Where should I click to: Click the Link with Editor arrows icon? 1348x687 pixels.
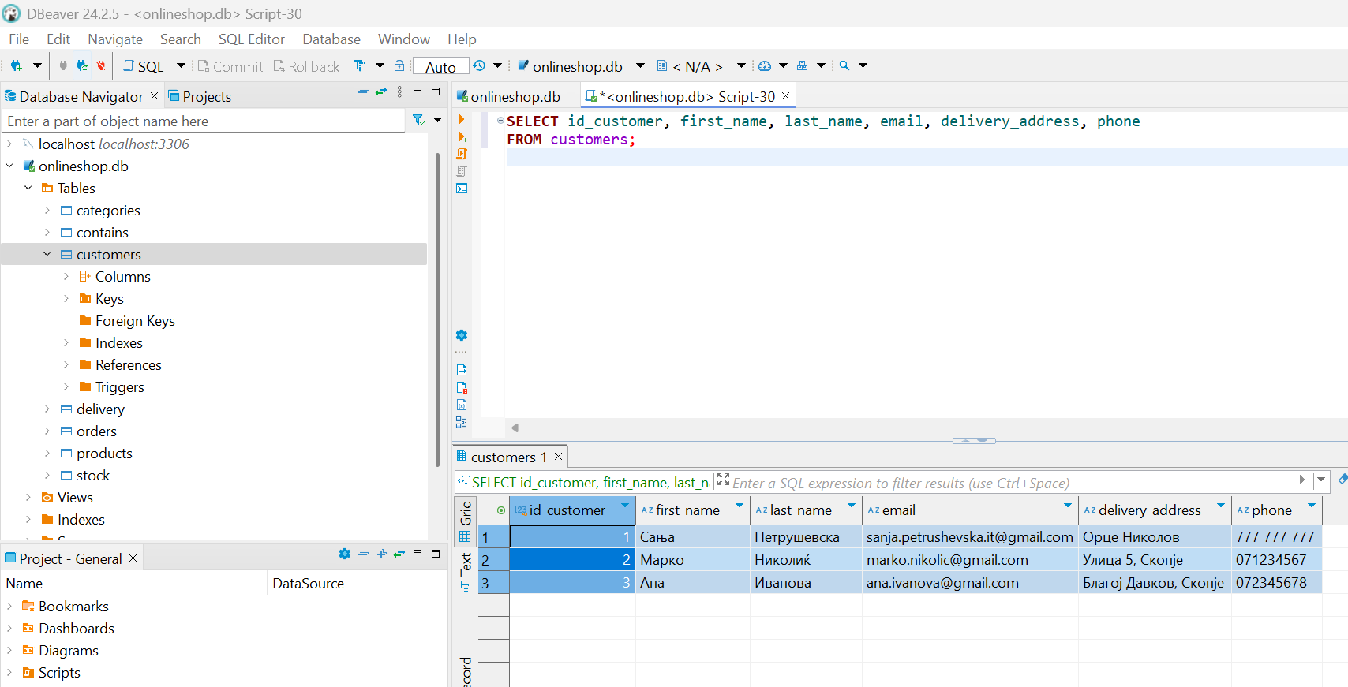381,92
